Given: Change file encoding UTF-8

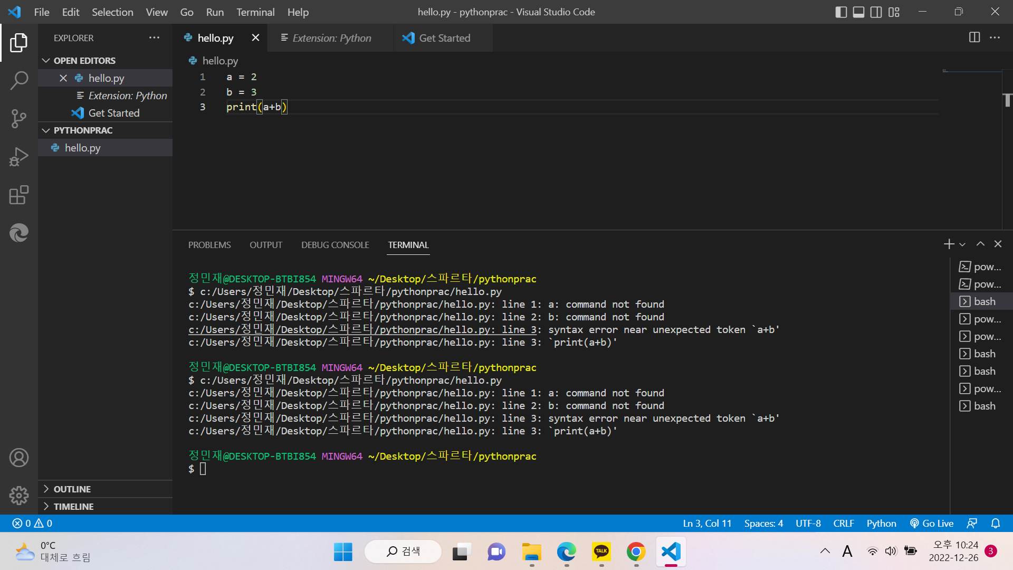Looking at the screenshot, I should tap(808, 524).
